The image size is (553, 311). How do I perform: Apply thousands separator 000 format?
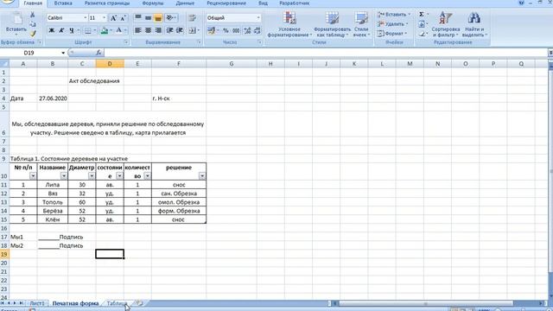(236, 31)
